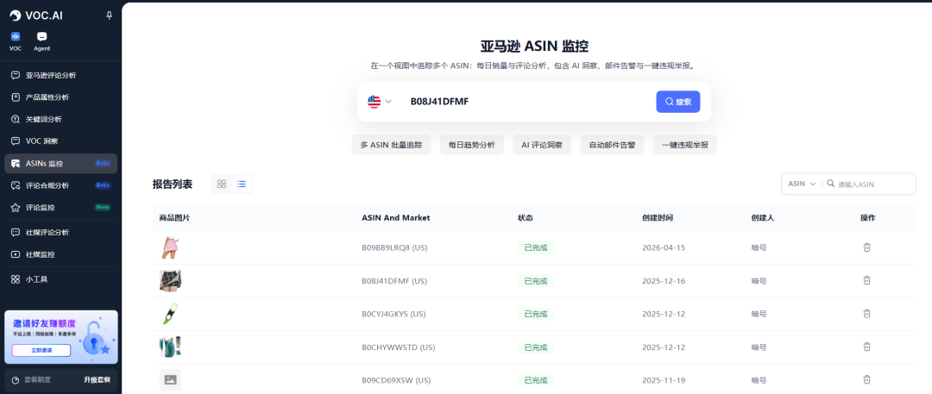The image size is (932, 394).
Task: Pin the sidebar with the pushpin icon
Action: (109, 16)
